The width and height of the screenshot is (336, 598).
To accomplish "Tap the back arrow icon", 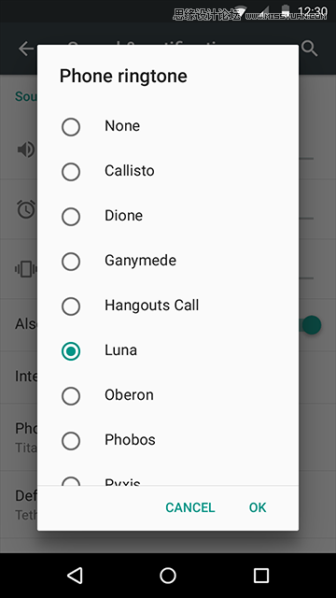I will pyautogui.click(x=27, y=49).
